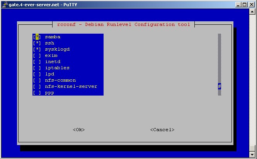Select the samba label text

pos(53,37)
